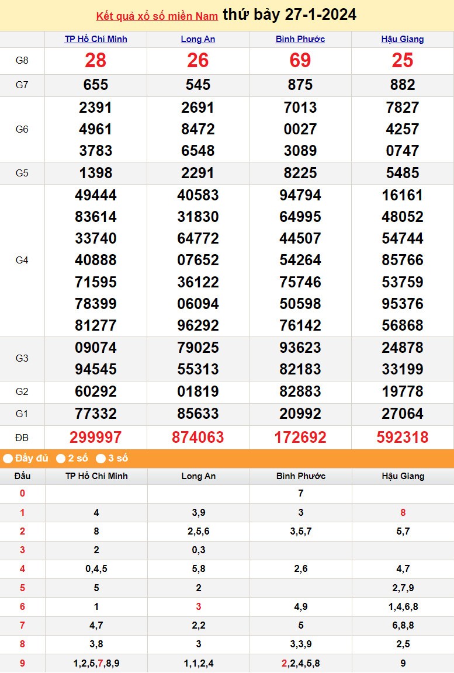Click the ĐB row label
Image resolution: width=454 pixels, height=673 pixels.
[22, 437]
